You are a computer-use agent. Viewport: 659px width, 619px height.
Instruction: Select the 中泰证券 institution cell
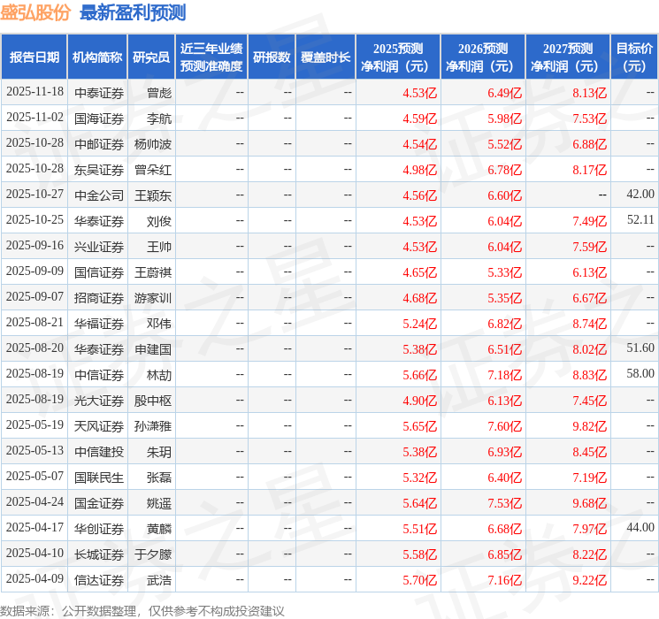99,93
